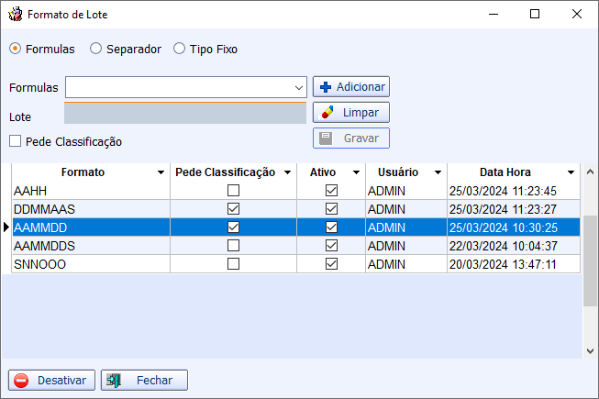Click the application icon in the title bar
This screenshot has height=399, width=599.
14,15
